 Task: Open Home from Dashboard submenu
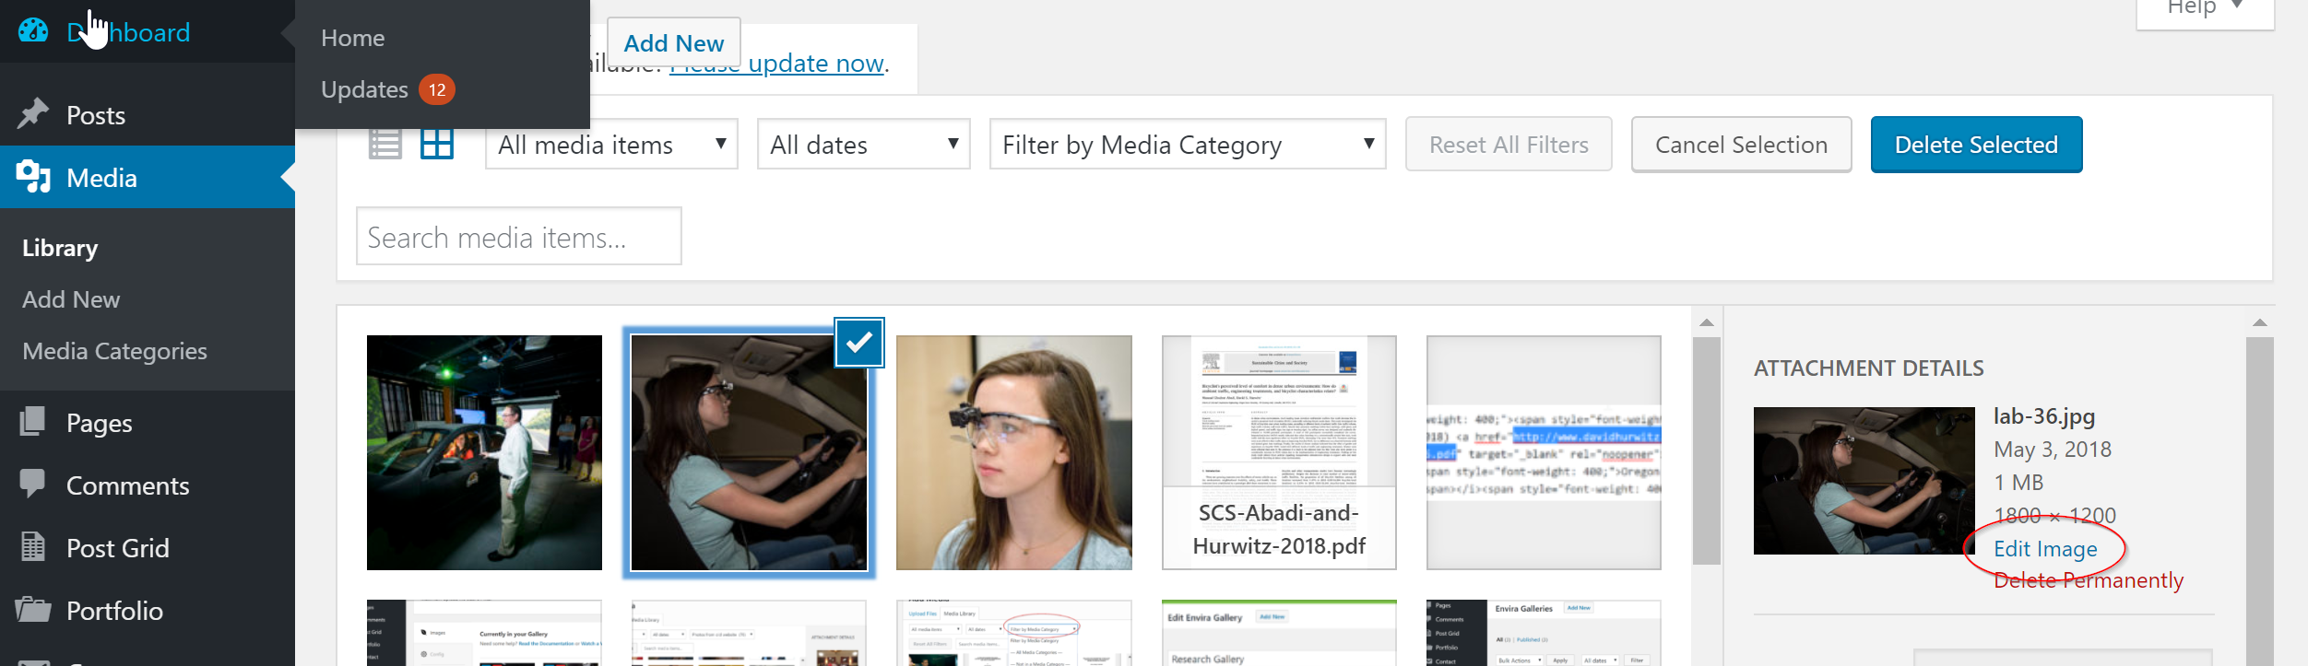tap(353, 38)
